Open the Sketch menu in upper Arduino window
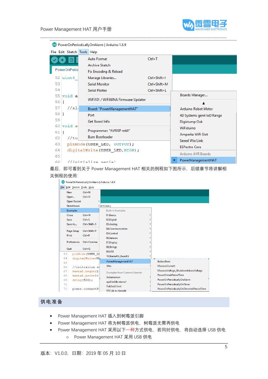 (72, 52)
